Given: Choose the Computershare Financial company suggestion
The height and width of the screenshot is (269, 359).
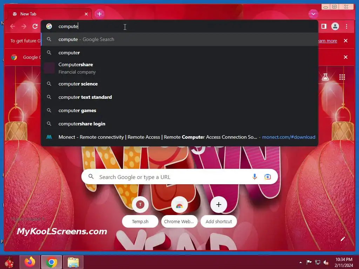Looking at the screenshot, I should (x=179, y=68).
